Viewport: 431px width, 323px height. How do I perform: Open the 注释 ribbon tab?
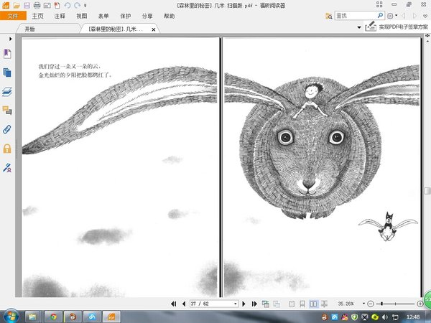(x=58, y=15)
